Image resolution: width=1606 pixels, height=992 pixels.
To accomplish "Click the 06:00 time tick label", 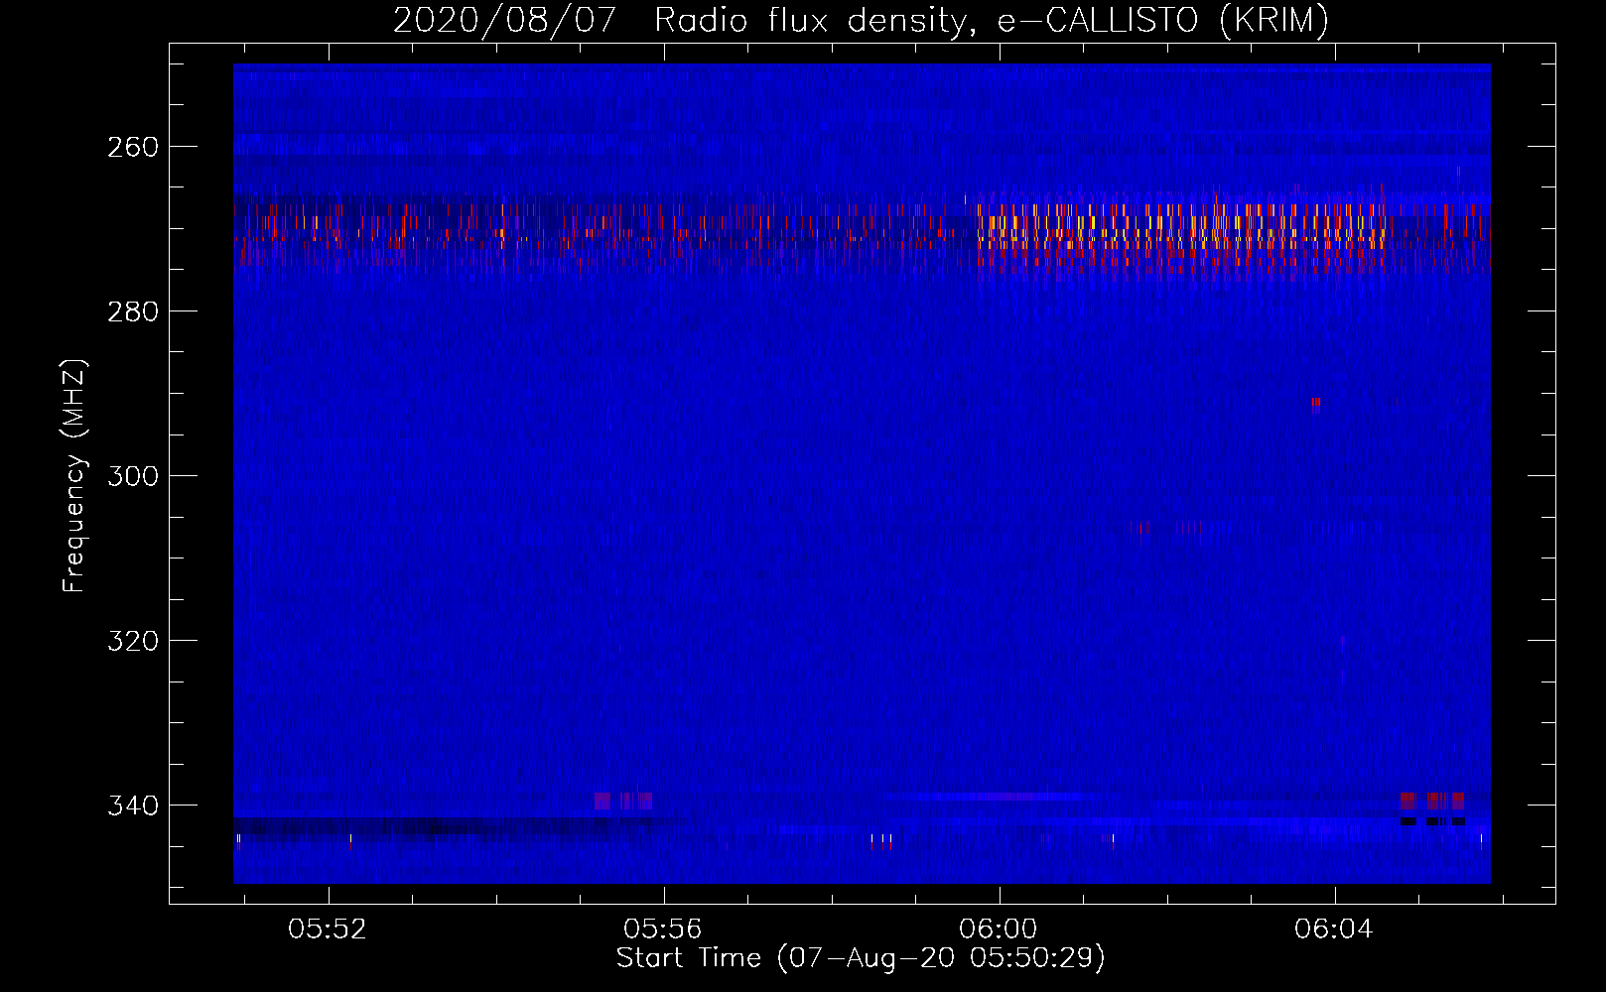I will click(999, 930).
